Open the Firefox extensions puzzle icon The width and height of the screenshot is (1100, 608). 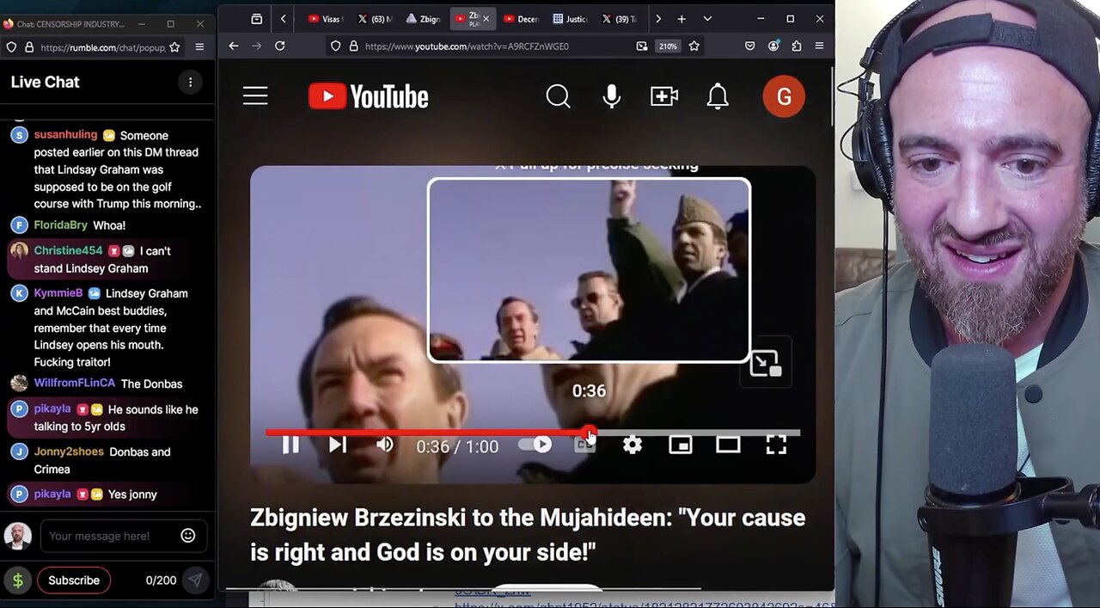click(x=797, y=46)
